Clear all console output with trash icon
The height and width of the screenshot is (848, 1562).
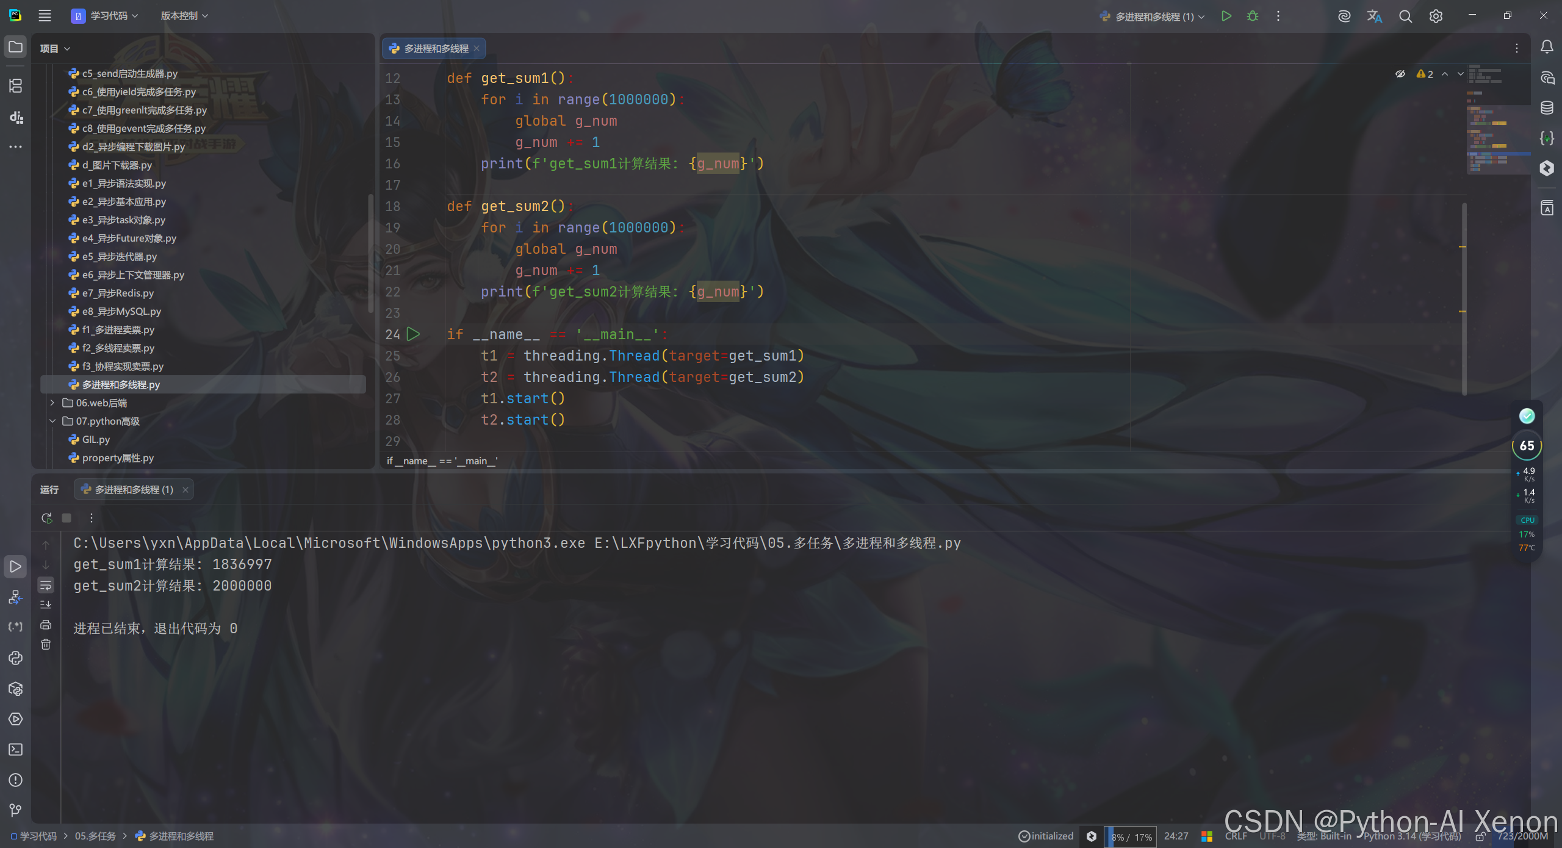click(46, 644)
